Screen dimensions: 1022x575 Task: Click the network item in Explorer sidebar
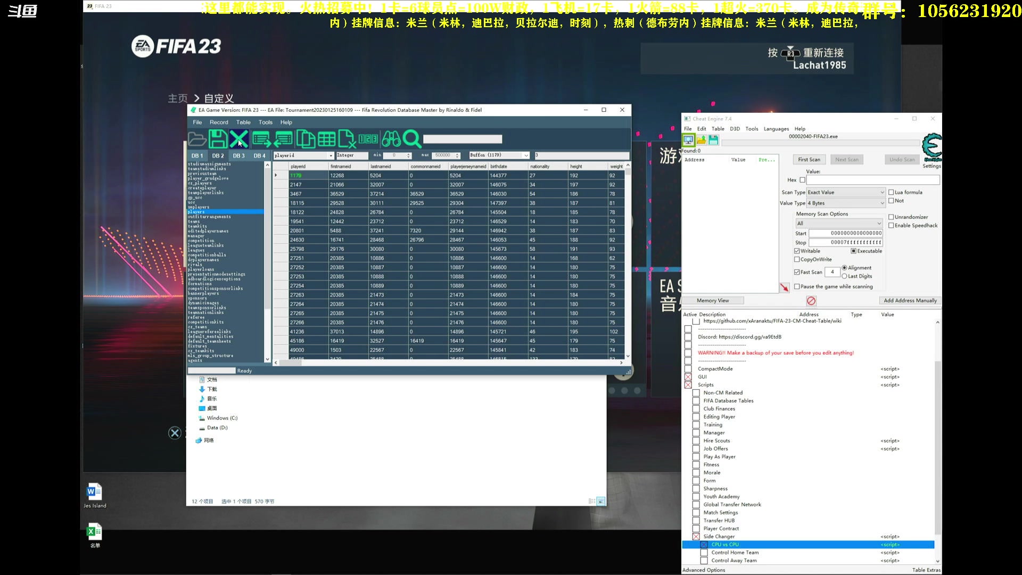coord(205,440)
